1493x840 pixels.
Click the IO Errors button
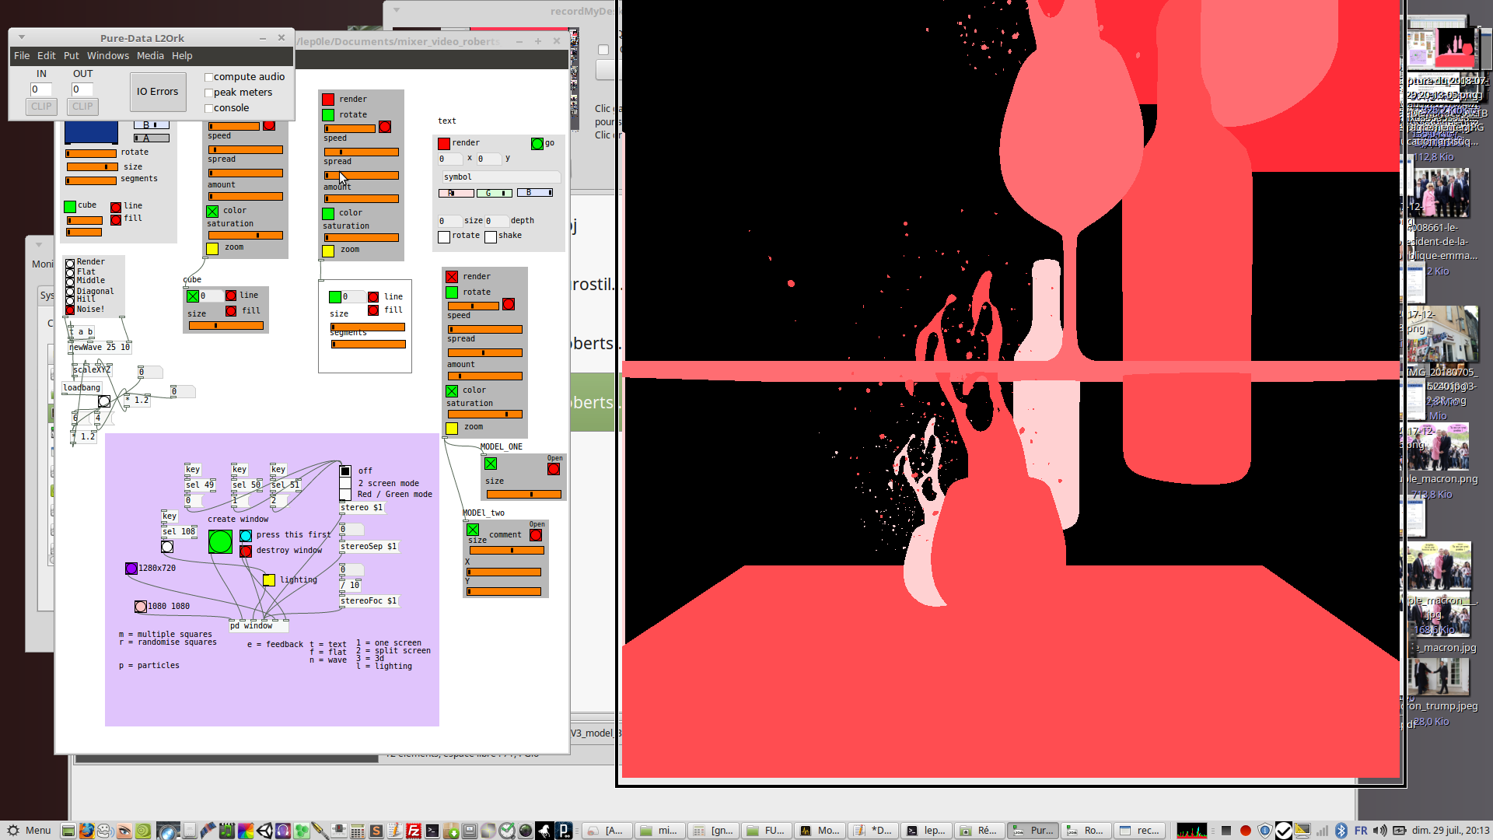coord(158,92)
